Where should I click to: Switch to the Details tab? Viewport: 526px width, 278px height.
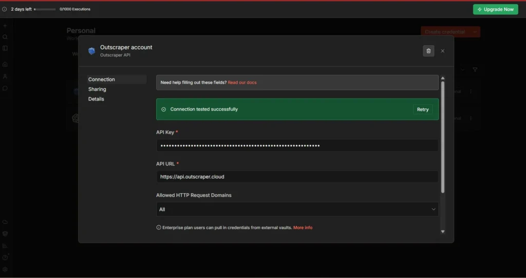pos(96,99)
